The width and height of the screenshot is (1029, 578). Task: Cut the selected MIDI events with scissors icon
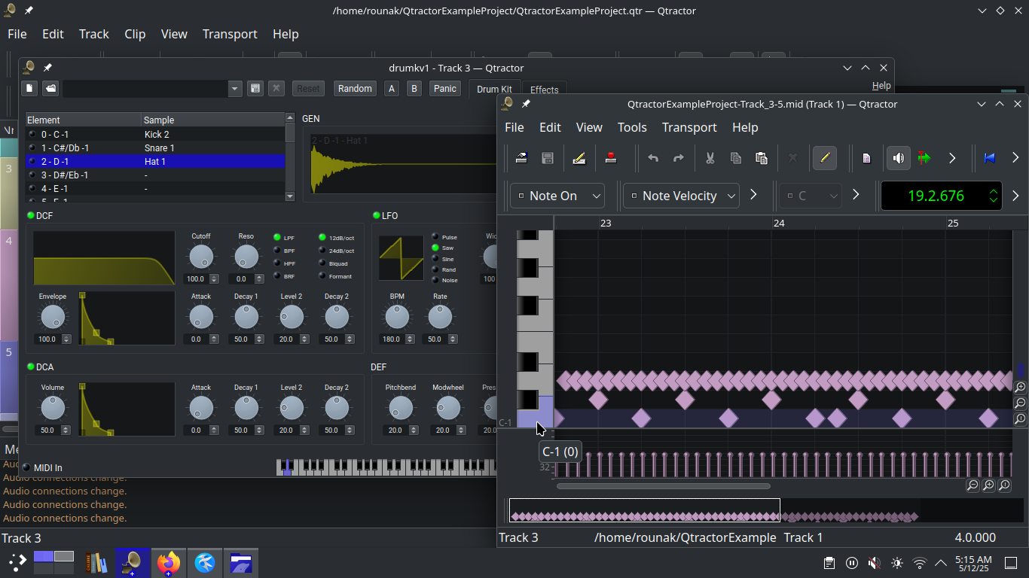[709, 158]
